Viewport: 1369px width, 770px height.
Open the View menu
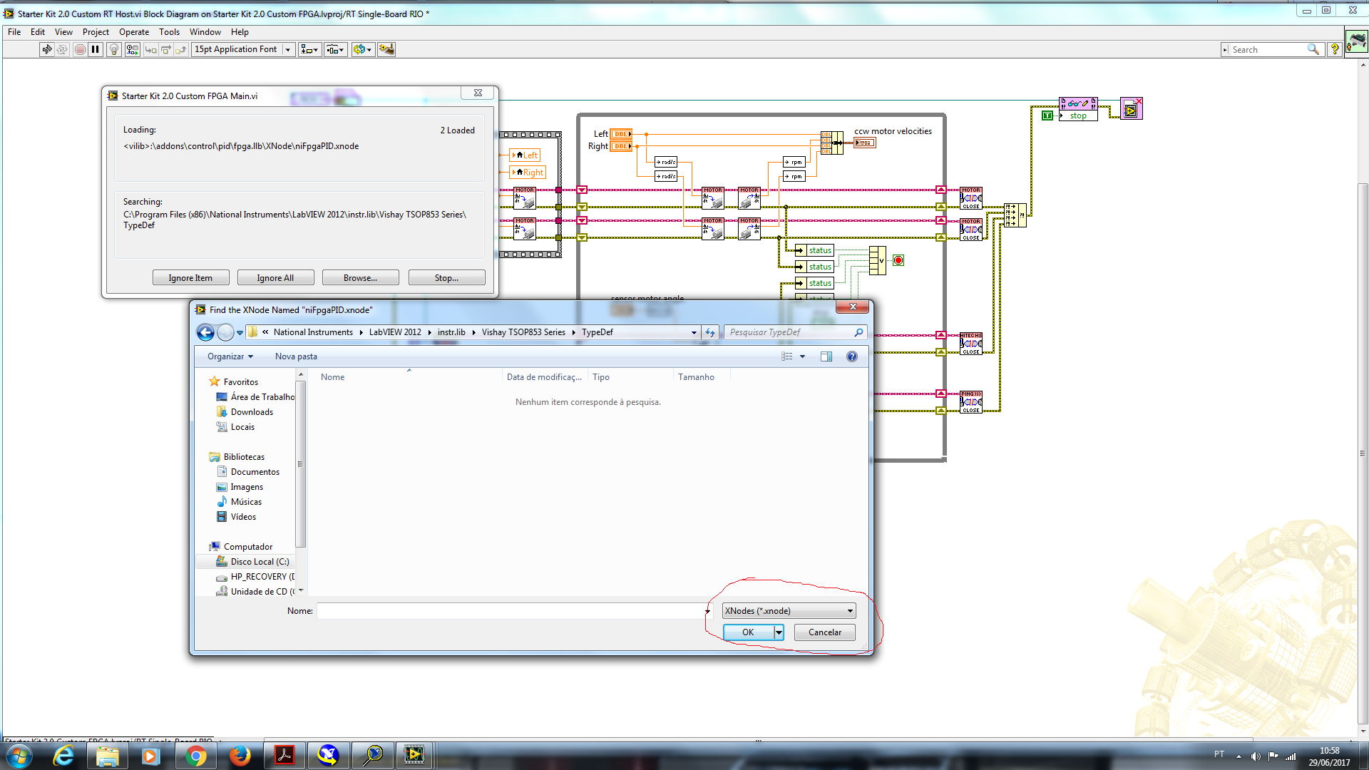(63, 32)
